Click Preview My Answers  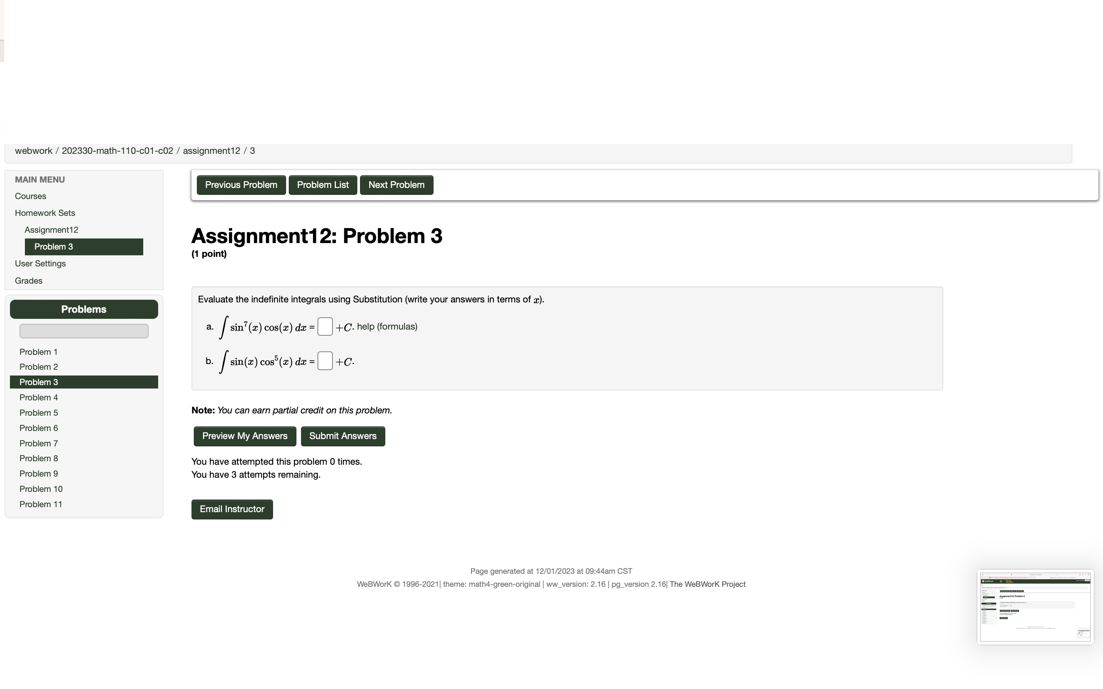point(244,436)
